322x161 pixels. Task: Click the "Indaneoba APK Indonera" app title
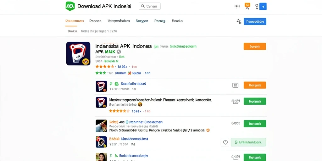coord(123,46)
